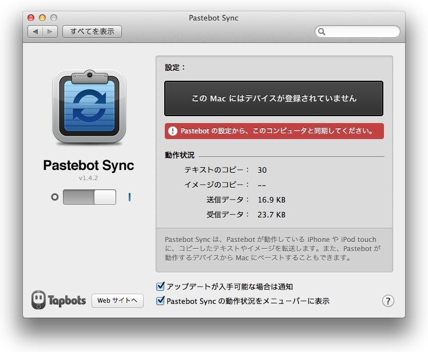Focus the search input field
Screen dimensions: 428x352
pos(362,31)
